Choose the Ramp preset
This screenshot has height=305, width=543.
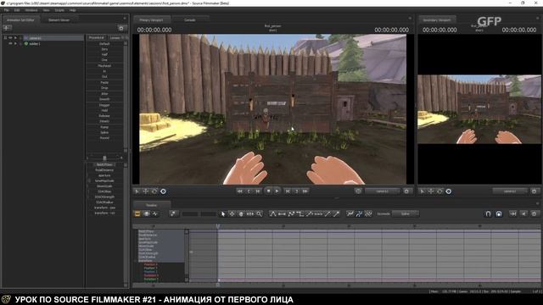[104, 127]
